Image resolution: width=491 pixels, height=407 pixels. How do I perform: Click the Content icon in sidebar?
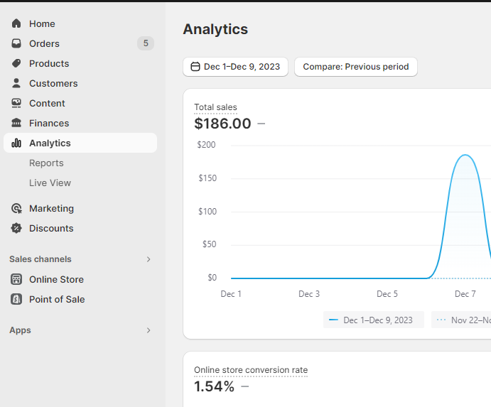[16, 103]
